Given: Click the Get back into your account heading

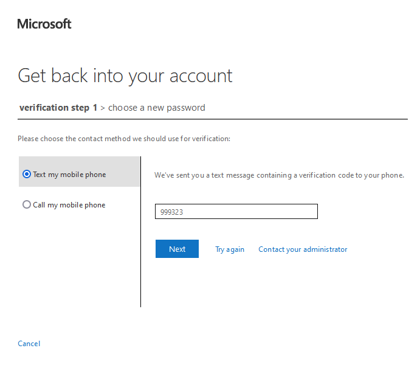Looking at the screenshot, I should click(125, 76).
